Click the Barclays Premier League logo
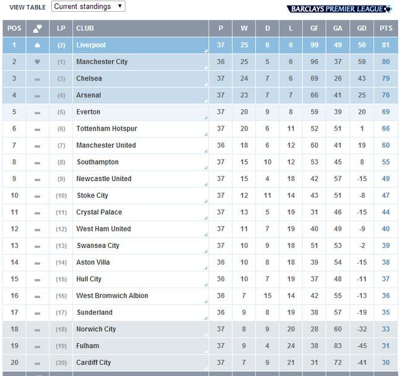 339,7
